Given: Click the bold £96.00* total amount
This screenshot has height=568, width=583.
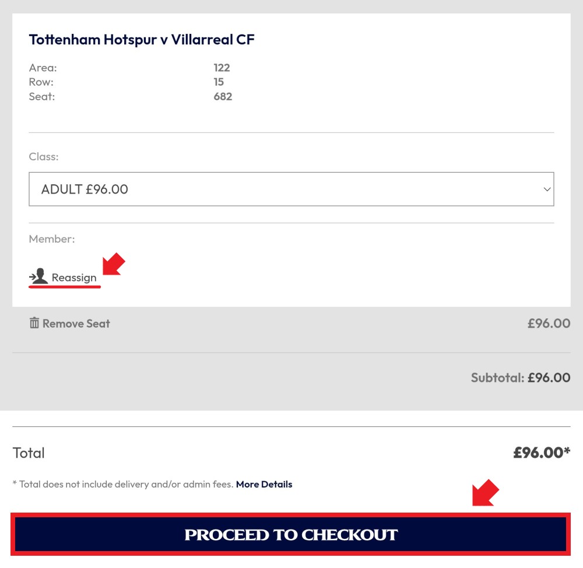Looking at the screenshot, I should pos(542,453).
